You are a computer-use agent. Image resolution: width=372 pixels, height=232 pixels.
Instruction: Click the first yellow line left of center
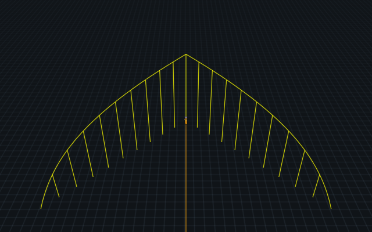(x=174, y=95)
